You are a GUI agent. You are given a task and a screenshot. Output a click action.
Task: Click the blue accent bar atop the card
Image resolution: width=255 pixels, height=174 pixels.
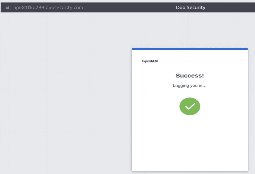tap(190, 49)
